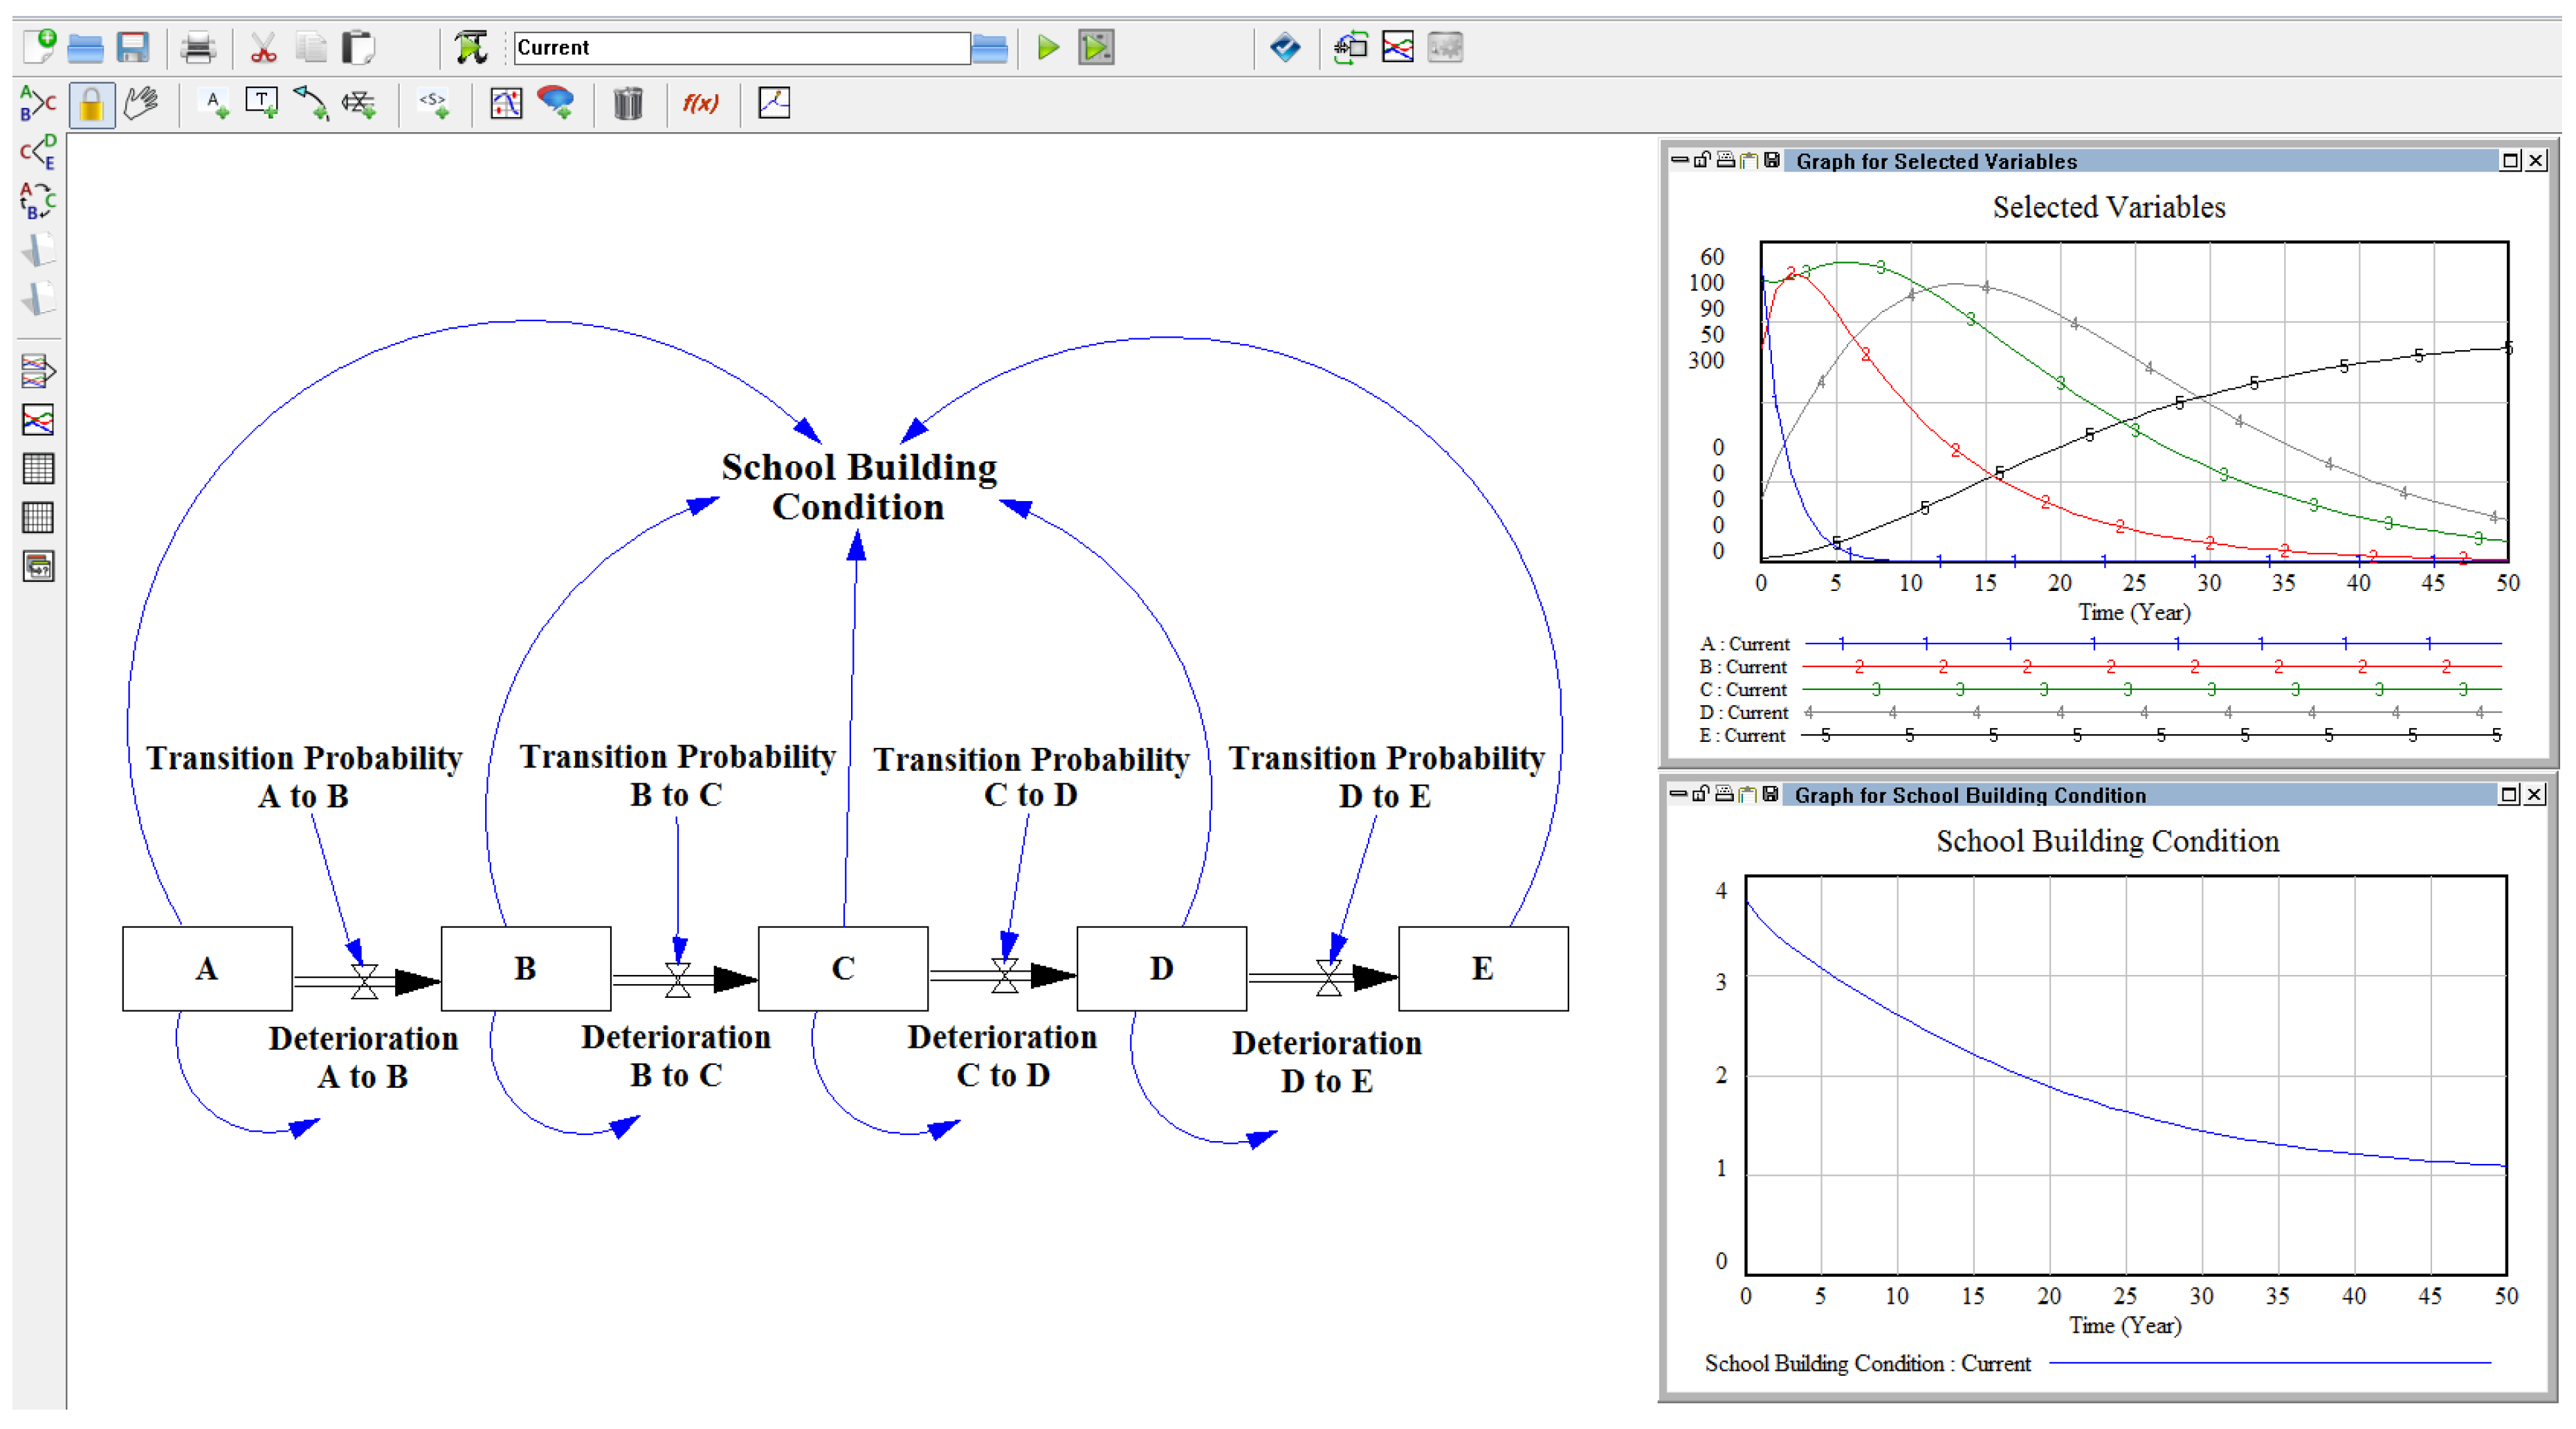Click the School Building Condition variable

[x=858, y=487]
